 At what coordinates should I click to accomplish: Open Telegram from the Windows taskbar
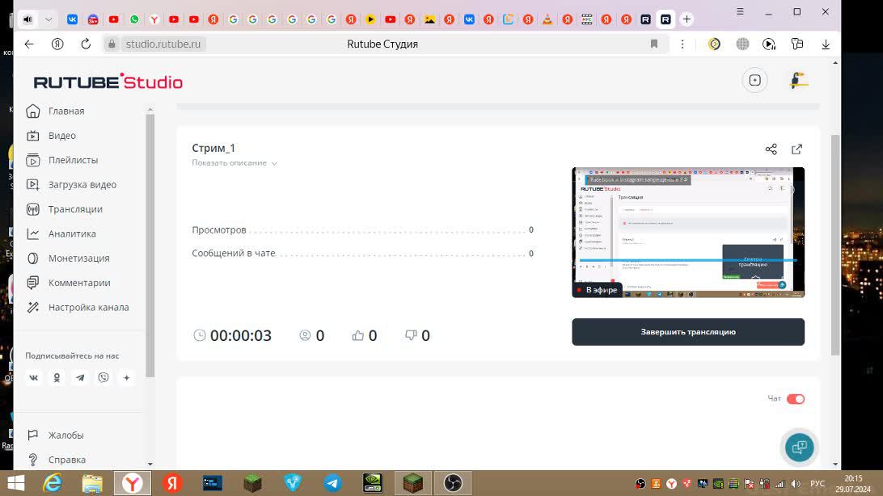point(332,483)
